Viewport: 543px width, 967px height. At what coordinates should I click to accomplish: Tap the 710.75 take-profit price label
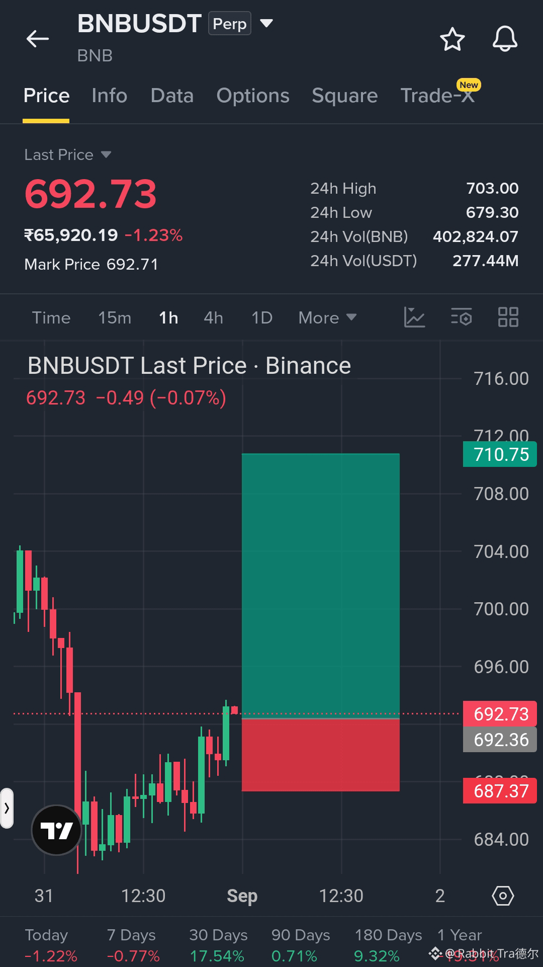point(500,454)
